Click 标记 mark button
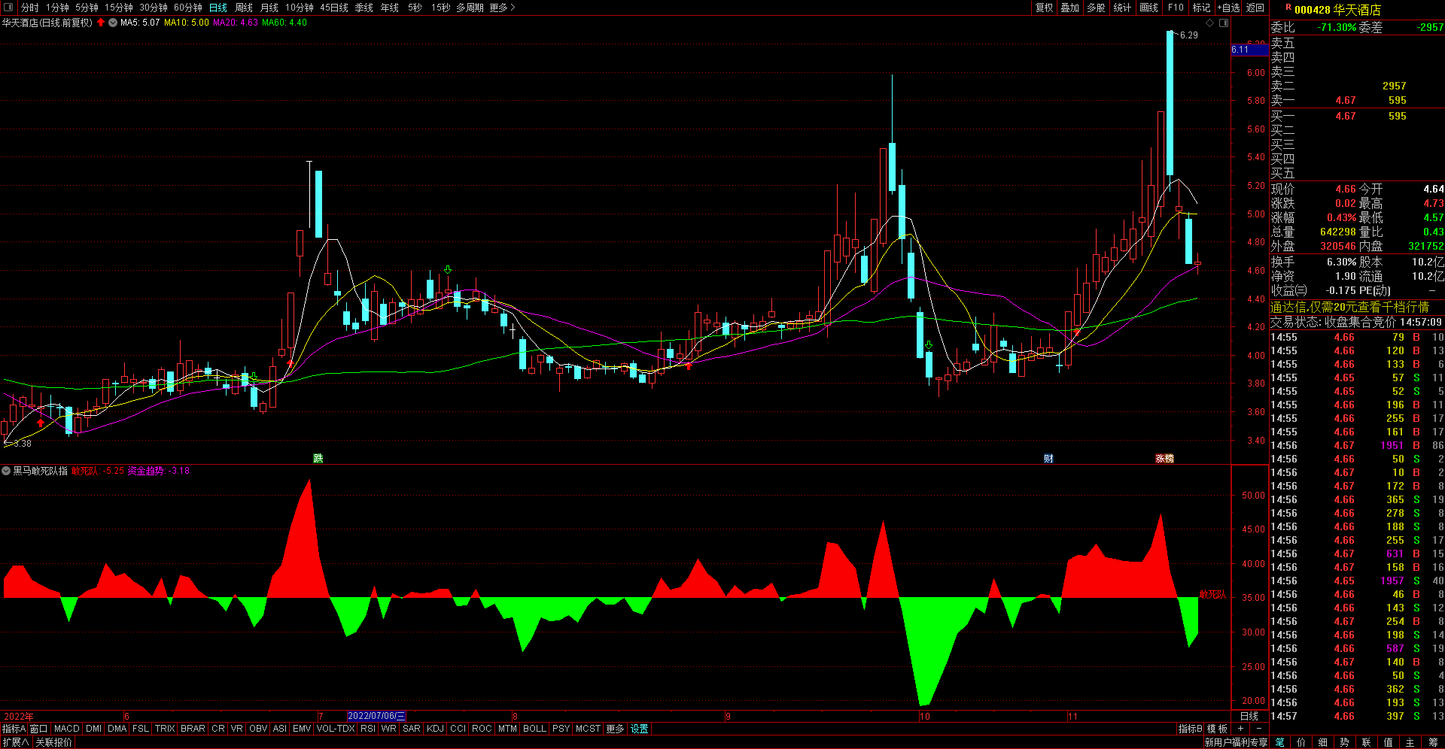Viewport: 1445px width, 749px height. click(x=1202, y=8)
